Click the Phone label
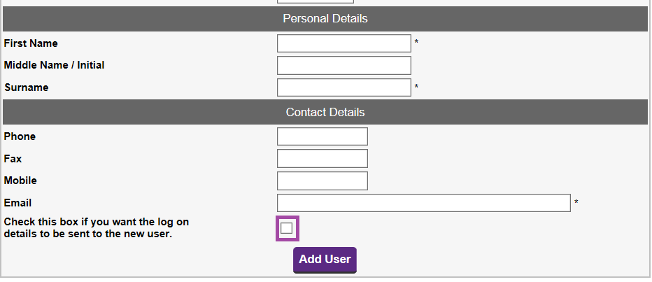 click(20, 136)
